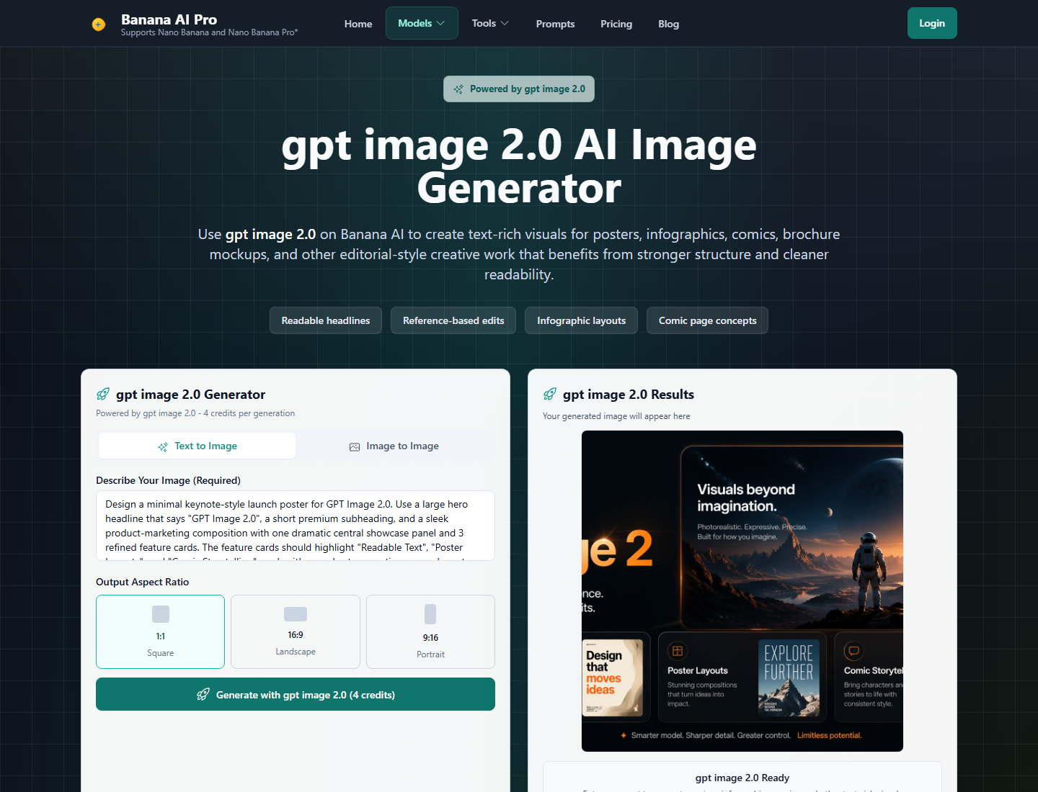The width and height of the screenshot is (1038, 792).
Task: Click the Readable headlines chip
Action: [326, 320]
